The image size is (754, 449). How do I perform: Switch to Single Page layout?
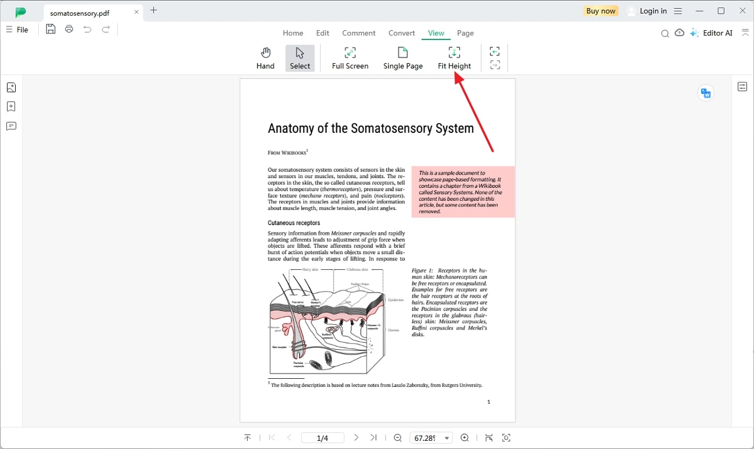(403, 58)
